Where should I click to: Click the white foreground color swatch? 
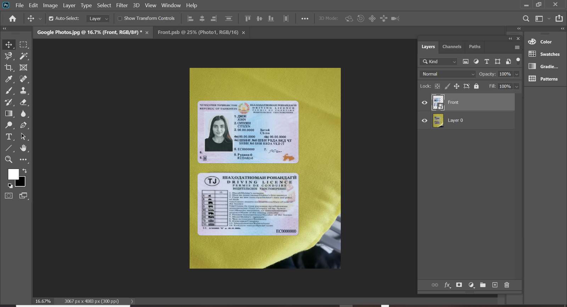[12, 174]
